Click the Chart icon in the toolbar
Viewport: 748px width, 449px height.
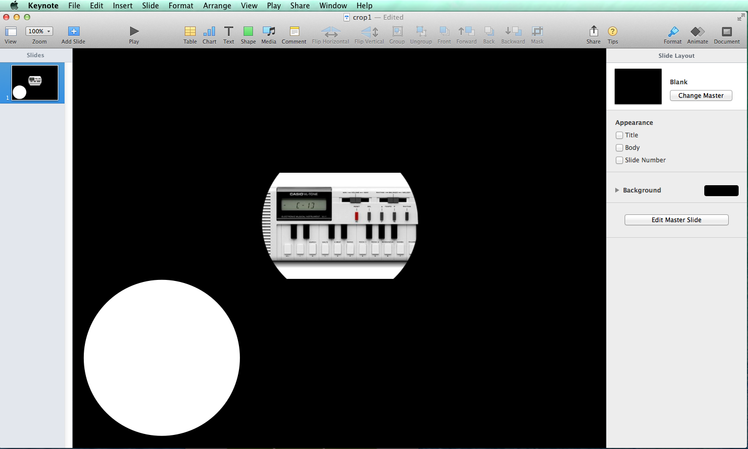209,35
